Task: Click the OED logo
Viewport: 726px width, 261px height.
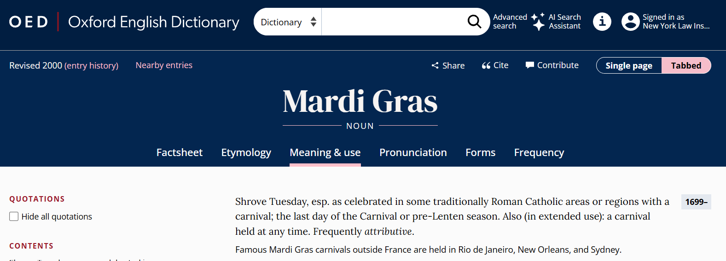Action: (29, 22)
